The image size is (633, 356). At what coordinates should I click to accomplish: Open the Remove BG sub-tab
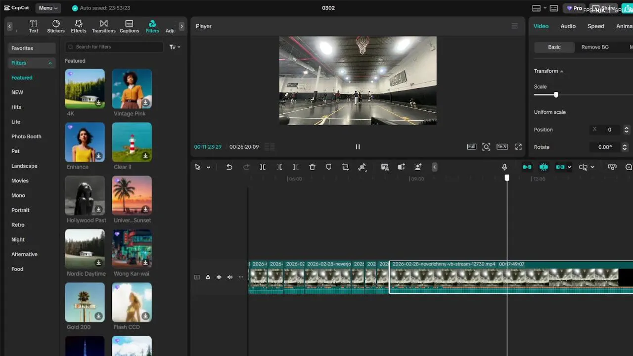[x=595, y=47]
